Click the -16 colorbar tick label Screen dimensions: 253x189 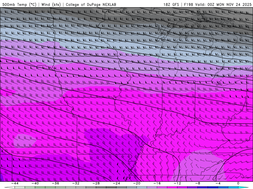pos(157,183)
